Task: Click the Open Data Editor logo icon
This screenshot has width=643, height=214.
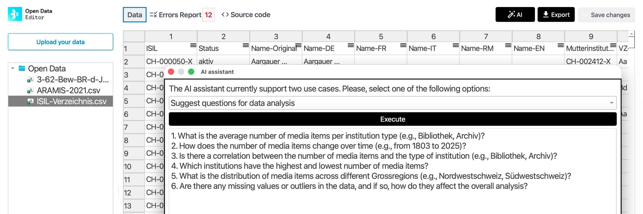Action: tap(15, 14)
